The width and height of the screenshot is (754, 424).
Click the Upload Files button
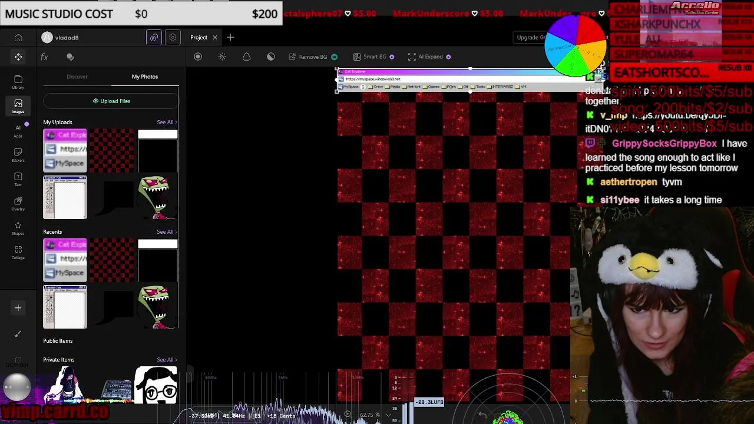coord(111,101)
